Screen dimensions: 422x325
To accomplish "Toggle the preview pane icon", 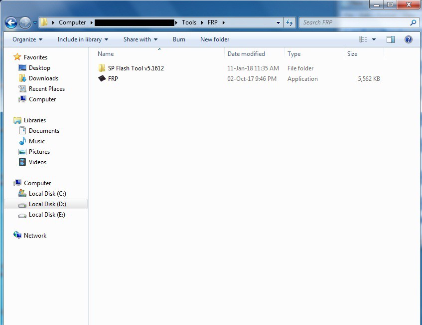I will 391,39.
